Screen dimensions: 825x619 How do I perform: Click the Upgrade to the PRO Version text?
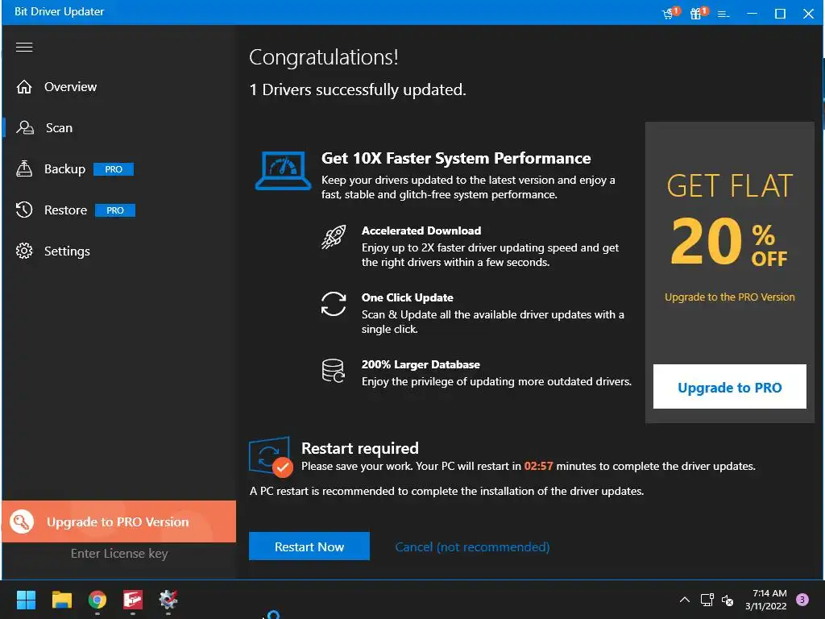click(x=730, y=297)
